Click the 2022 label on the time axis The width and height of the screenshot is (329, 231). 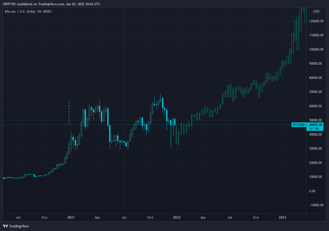click(177, 217)
